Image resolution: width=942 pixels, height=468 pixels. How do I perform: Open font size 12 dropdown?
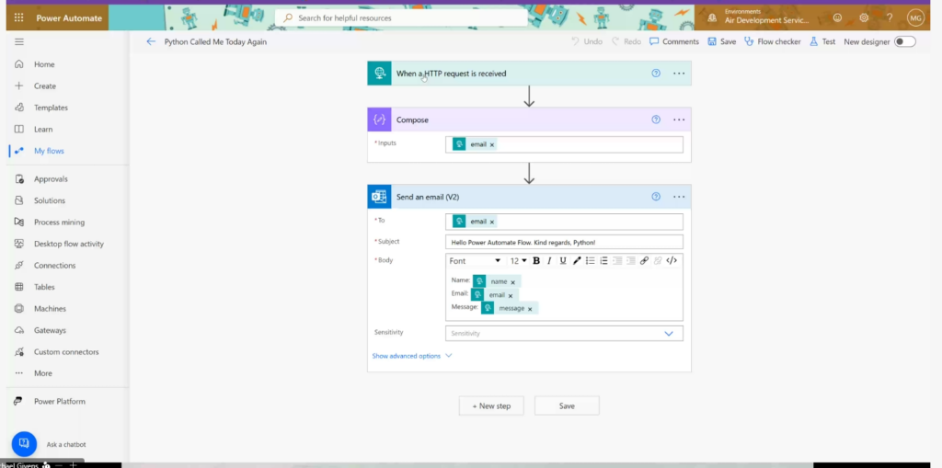coord(518,261)
